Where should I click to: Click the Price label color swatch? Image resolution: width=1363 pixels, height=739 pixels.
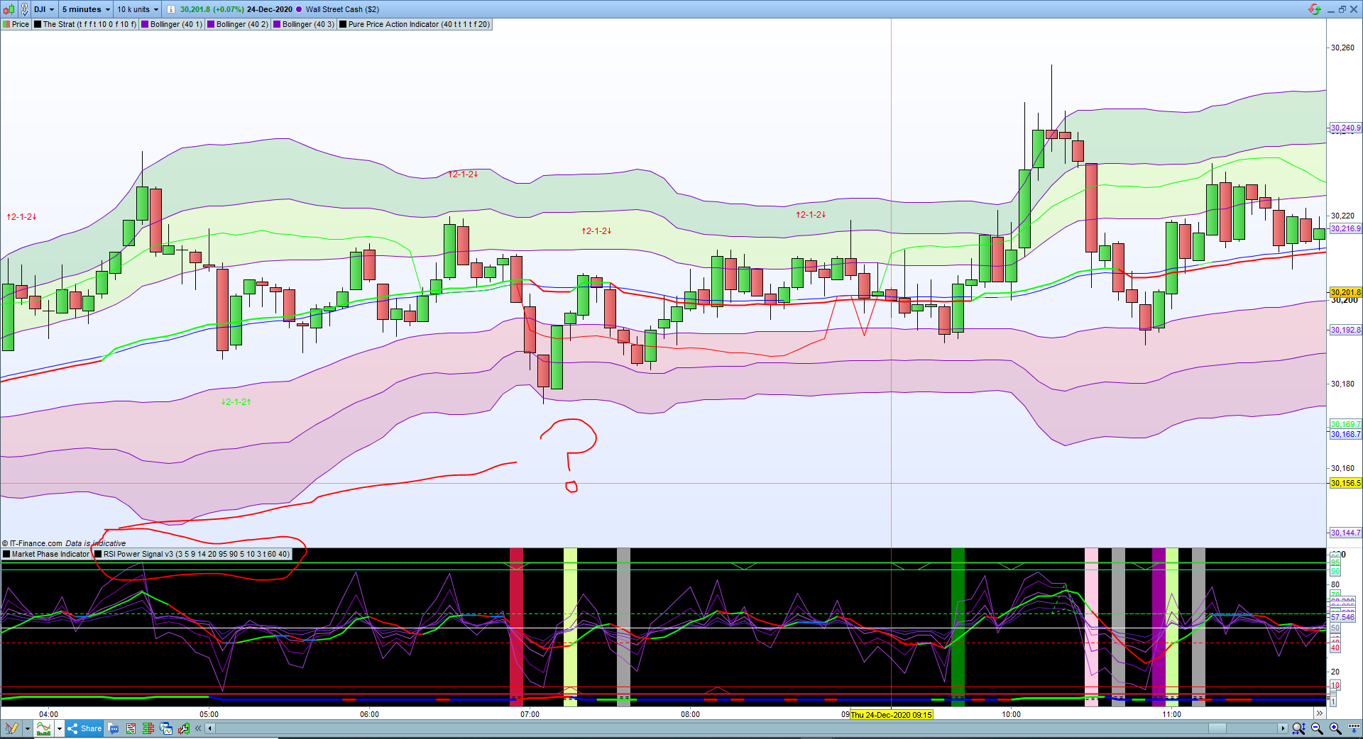pyautogui.click(x=7, y=24)
